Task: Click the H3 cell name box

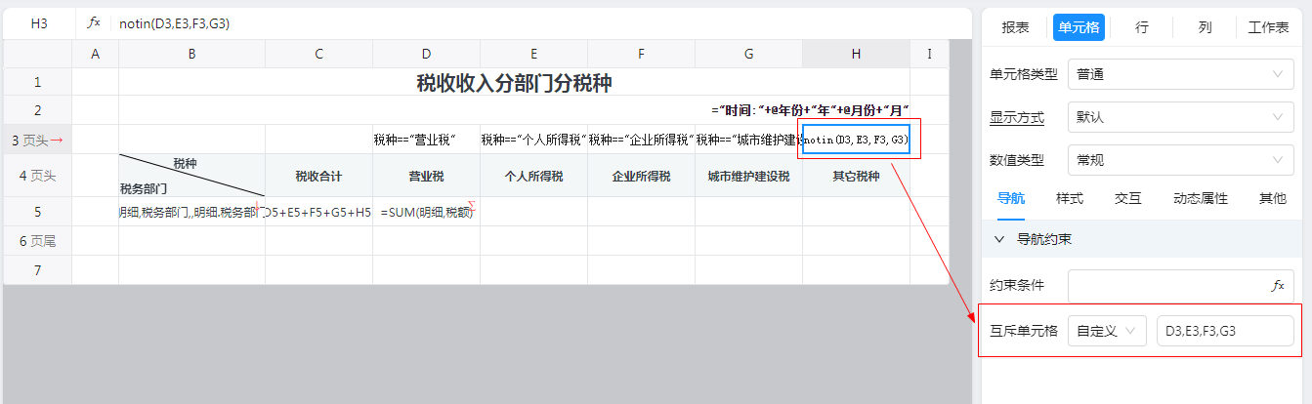Action: click(x=39, y=23)
